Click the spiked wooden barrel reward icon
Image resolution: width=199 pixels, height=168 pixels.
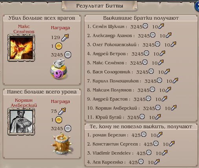click(61, 144)
